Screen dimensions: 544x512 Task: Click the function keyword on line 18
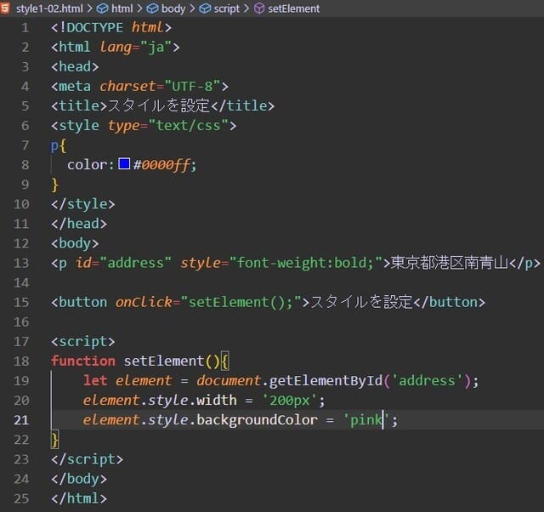(x=82, y=361)
